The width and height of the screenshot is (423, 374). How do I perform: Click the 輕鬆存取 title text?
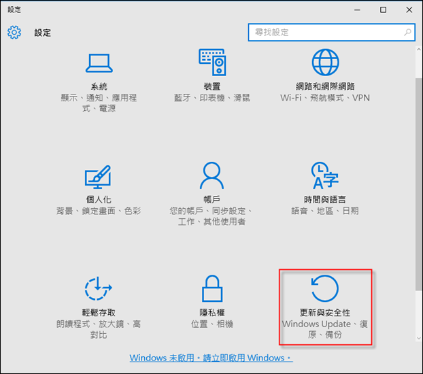tap(99, 313)
